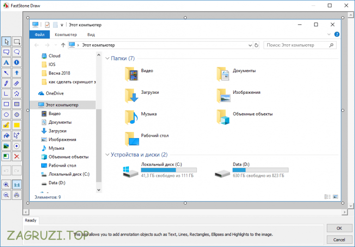Collapse the Устройства и диски (2) chevron
Image resolution: width=355 pixels, height=247 pixels.
click(x=107, y=155)
